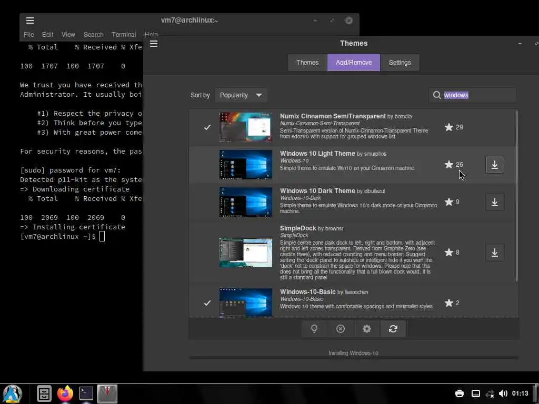
Task: Select the Windows 10 Dark Theme thumbnail
Action: click(x=246, y=202)
